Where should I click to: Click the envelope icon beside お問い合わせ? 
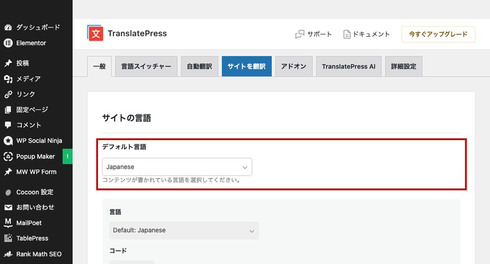(x=8, y=207)
